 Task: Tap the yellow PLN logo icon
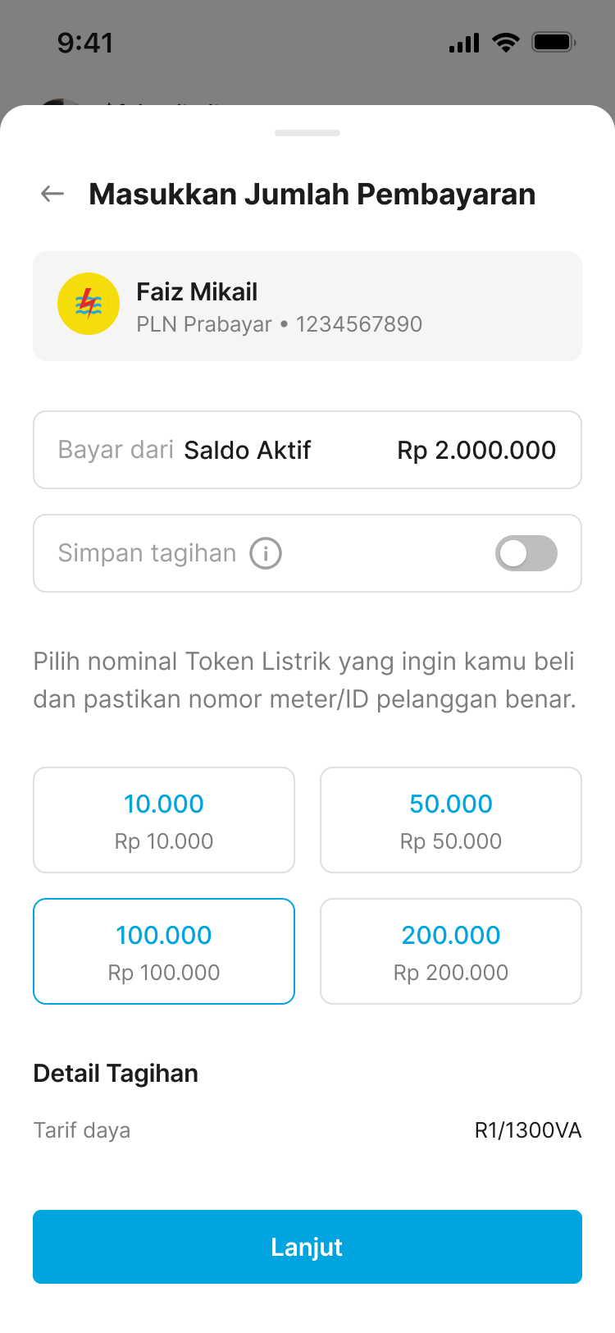89,304
